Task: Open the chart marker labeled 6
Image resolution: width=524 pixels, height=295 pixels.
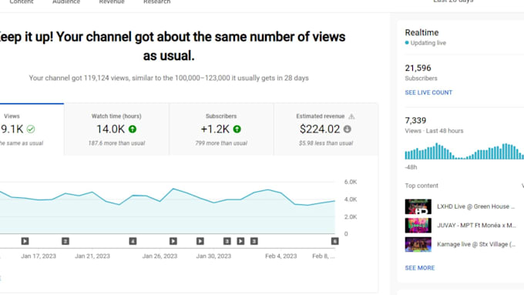Action: coord(334,241)
